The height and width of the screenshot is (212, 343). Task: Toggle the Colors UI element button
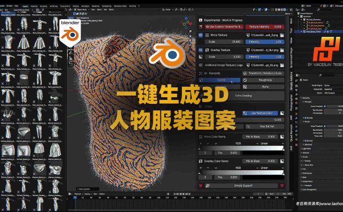(219, 80)
